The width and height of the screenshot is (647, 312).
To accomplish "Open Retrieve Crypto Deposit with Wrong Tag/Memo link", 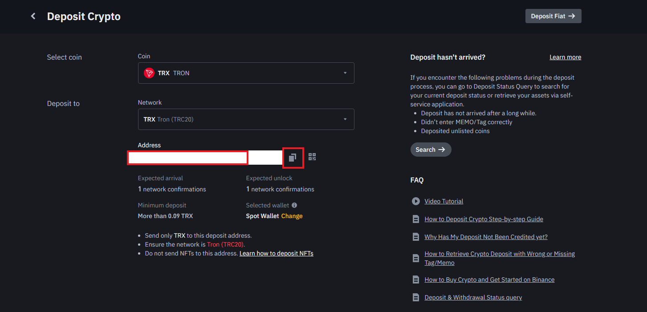I will [500, 258].
